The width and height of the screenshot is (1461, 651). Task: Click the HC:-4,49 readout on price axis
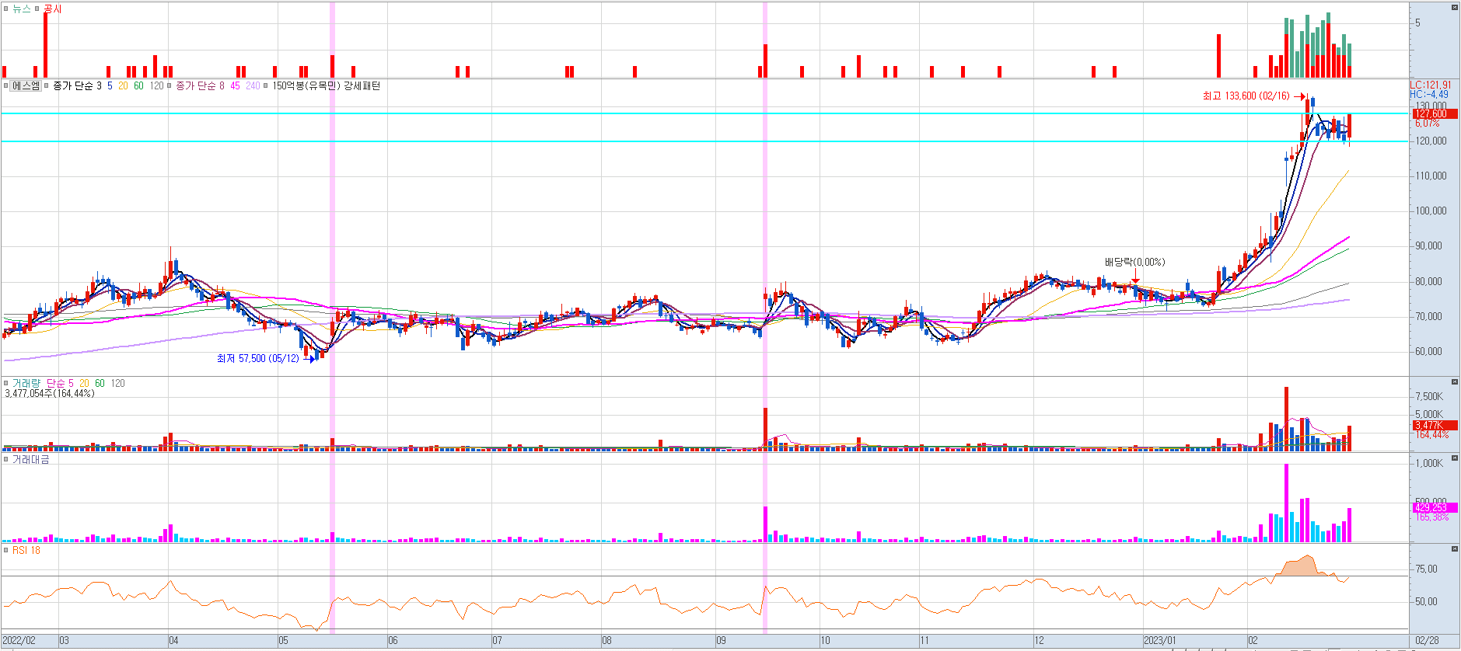coord(1429,94)
